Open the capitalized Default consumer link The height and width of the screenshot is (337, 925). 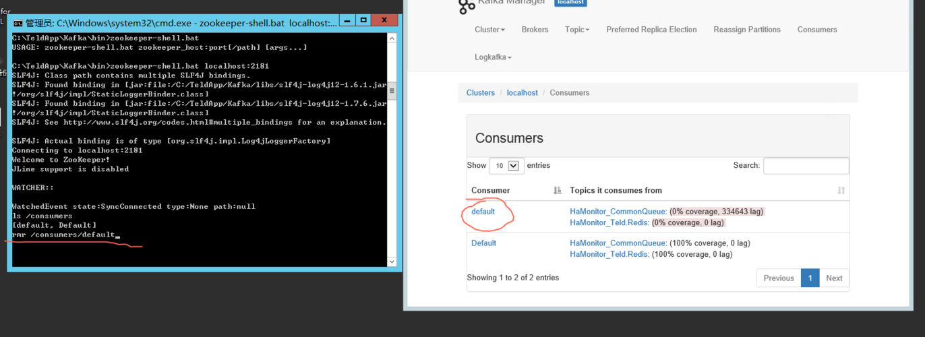click(483, 243)
